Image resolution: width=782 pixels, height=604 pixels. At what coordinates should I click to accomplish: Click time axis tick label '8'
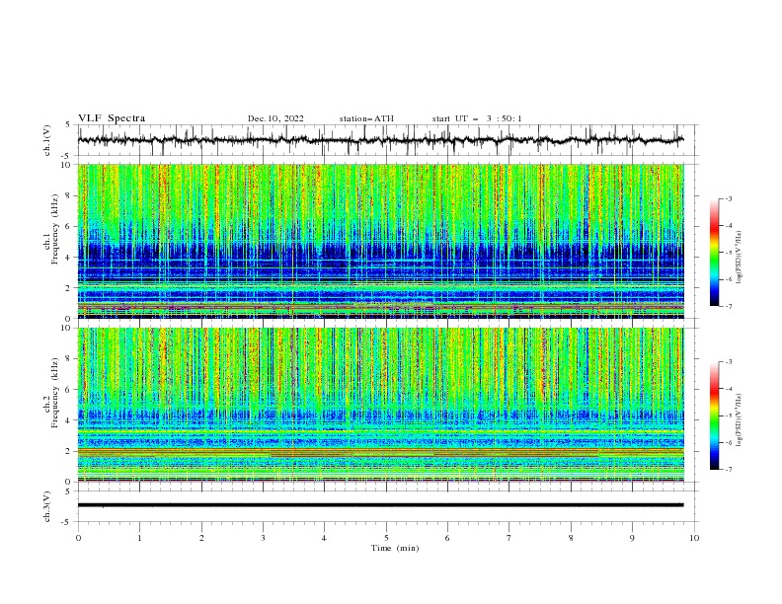coord(571,538)
